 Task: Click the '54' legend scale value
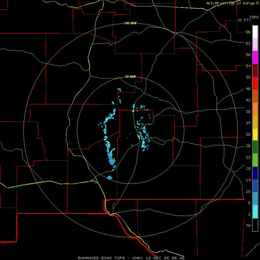pyautogui.click(x=248, y=66)
